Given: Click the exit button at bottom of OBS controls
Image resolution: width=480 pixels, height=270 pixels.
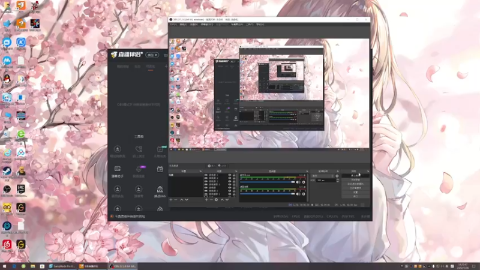Looking at the screenshot, I should click(x=355, y=196).
